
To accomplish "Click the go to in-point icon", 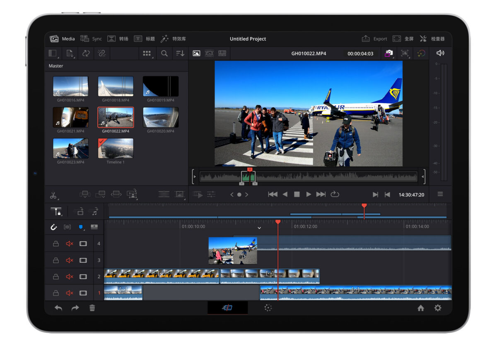I will pos(375,195).
